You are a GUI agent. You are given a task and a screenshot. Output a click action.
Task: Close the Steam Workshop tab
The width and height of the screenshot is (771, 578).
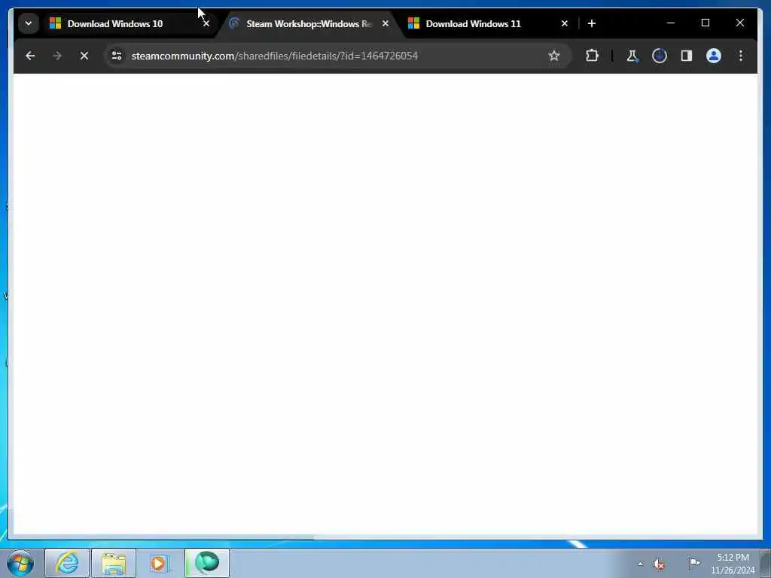click(x=385, y=23)
